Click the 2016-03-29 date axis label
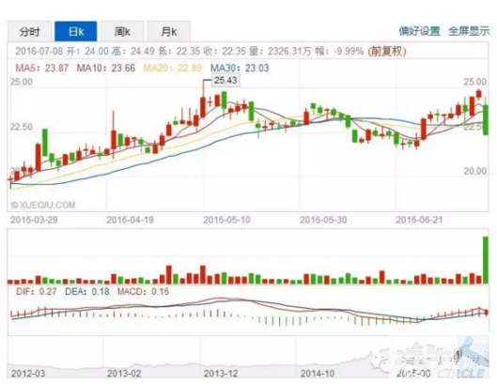The image size is (497, 384). point(34,220)
